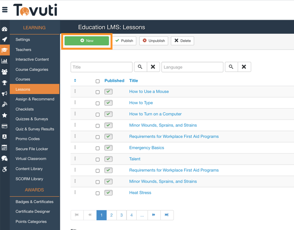
Task: Click the search icon next to Title field
Action: pos(140,67)
